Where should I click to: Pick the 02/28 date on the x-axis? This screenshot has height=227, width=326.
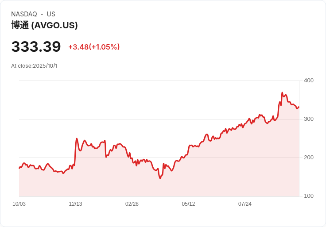click(x=132, y=204)
